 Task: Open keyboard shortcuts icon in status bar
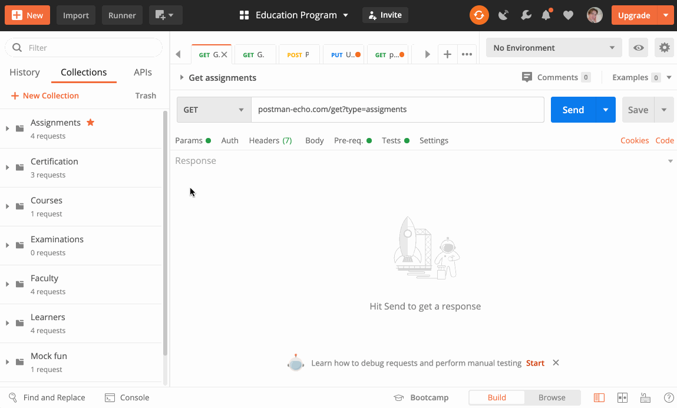[x=645, y=397]
